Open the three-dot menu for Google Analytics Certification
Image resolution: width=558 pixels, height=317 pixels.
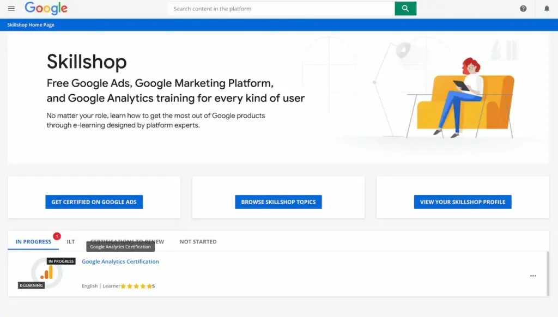(x=533, y=276)
